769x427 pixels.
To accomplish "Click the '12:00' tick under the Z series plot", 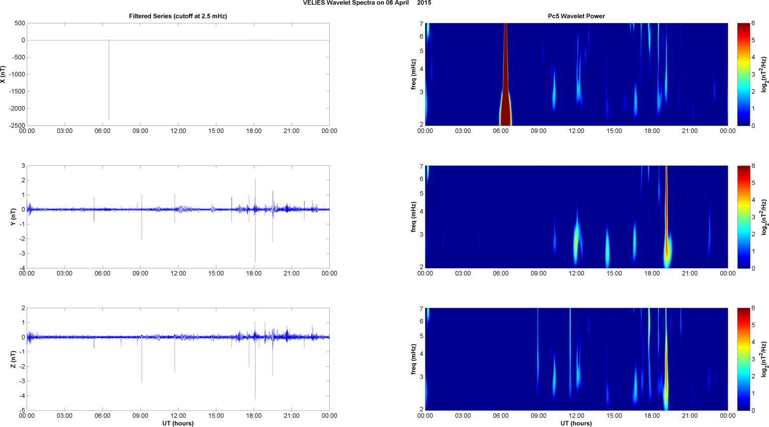I will pos(178,415).
